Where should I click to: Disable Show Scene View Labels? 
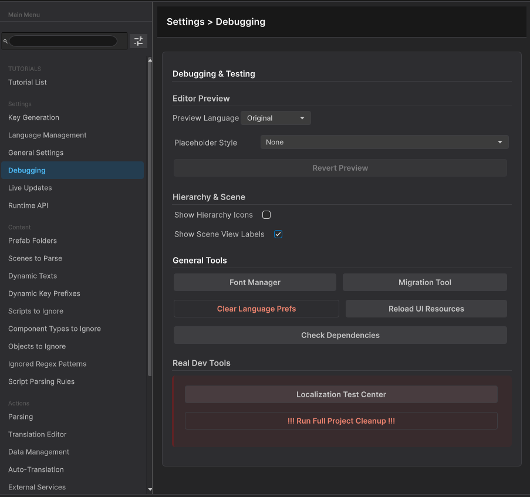[x=278, y=234]
